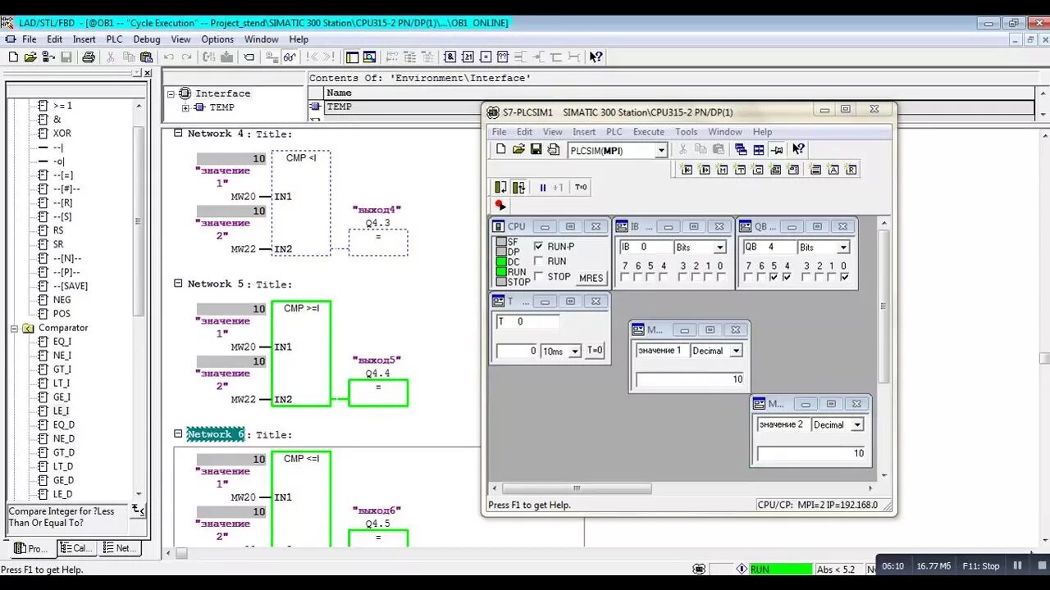Open the Tools menu in PLCSIM
Image resolution: width=1050 pixels, height=590 pixels.
687,132
